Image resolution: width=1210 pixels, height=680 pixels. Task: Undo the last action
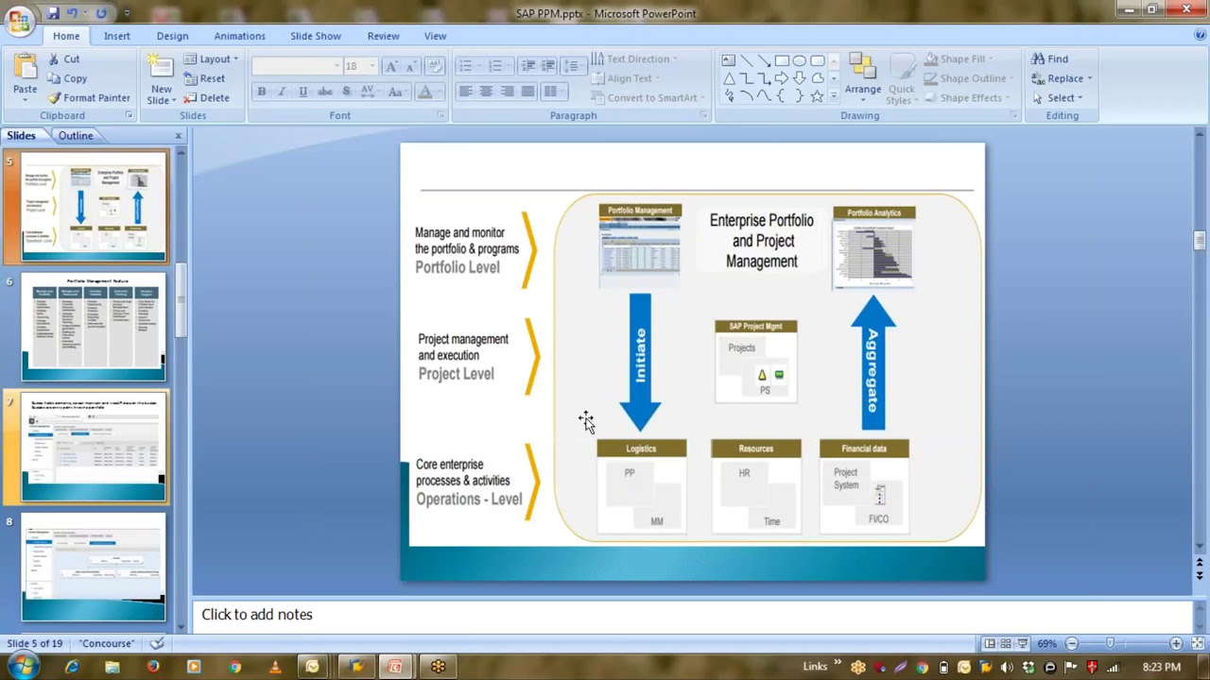tap(72, 13)
